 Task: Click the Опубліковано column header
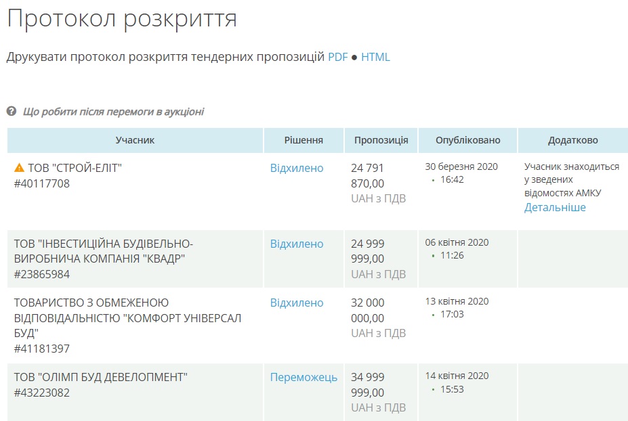tap(468, 141)
